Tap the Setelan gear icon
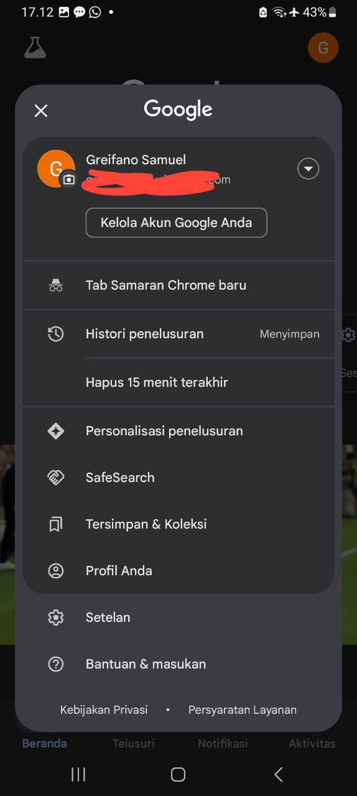 point(56,618)
